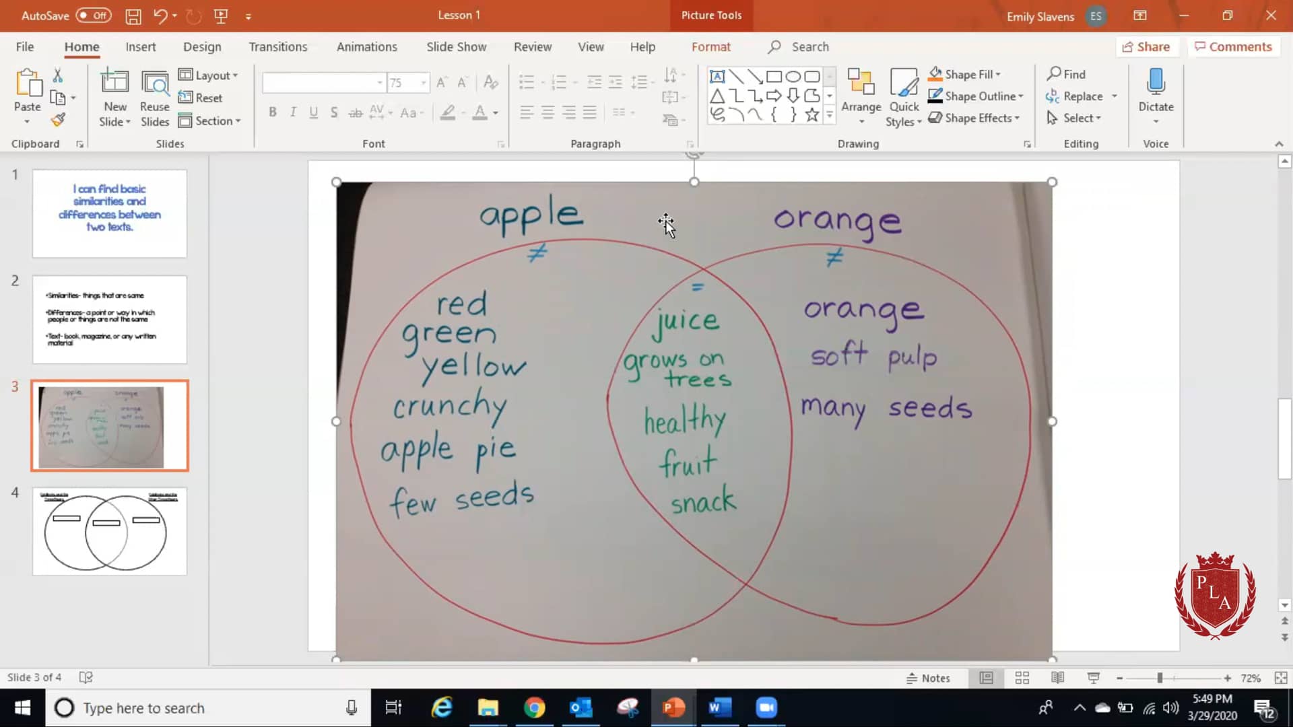Show or hide the Notes pane
Image resolution: width=1293 pixels, height=727 pixels.
pos(930,678)
